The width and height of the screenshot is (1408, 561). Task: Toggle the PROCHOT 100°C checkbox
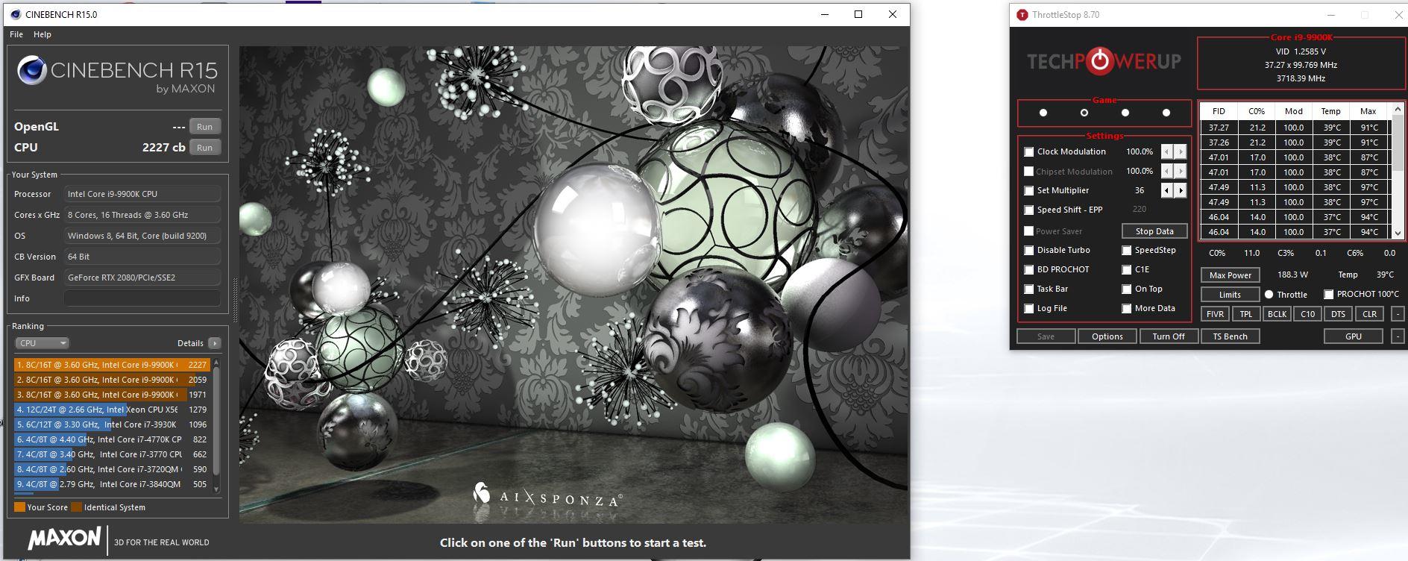[x=1329, y=295]
